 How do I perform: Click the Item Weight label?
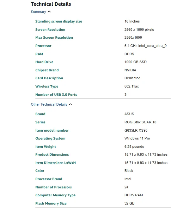point(46,147)
